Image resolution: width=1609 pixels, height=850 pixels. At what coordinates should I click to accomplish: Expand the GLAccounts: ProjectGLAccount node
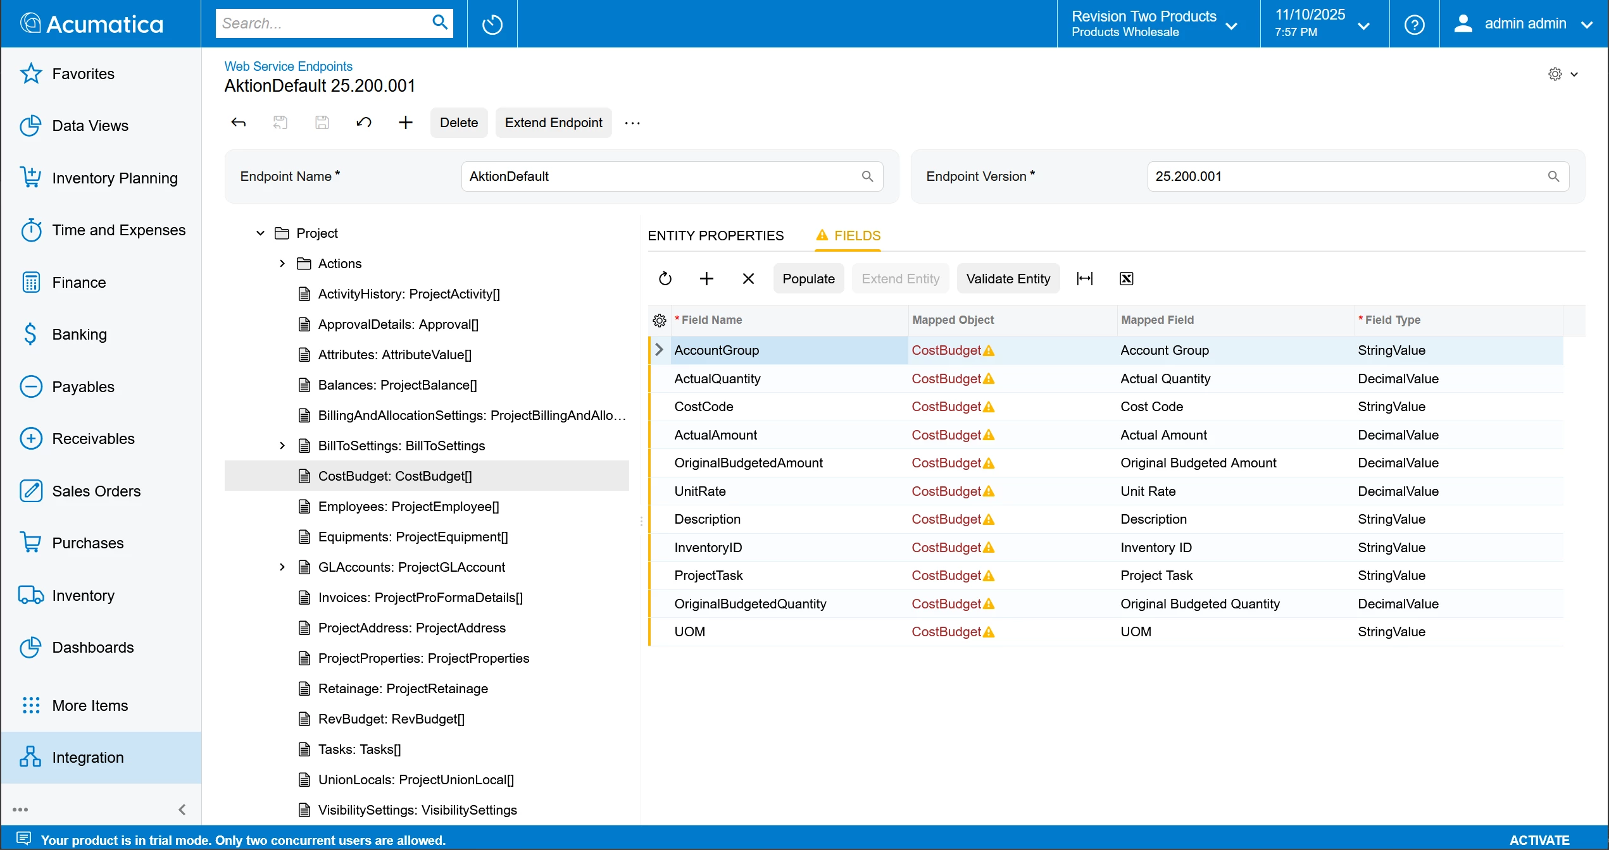282,567
